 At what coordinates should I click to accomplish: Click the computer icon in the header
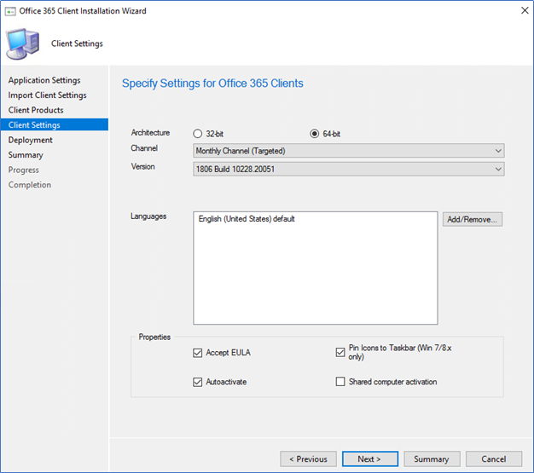[22, 44]
